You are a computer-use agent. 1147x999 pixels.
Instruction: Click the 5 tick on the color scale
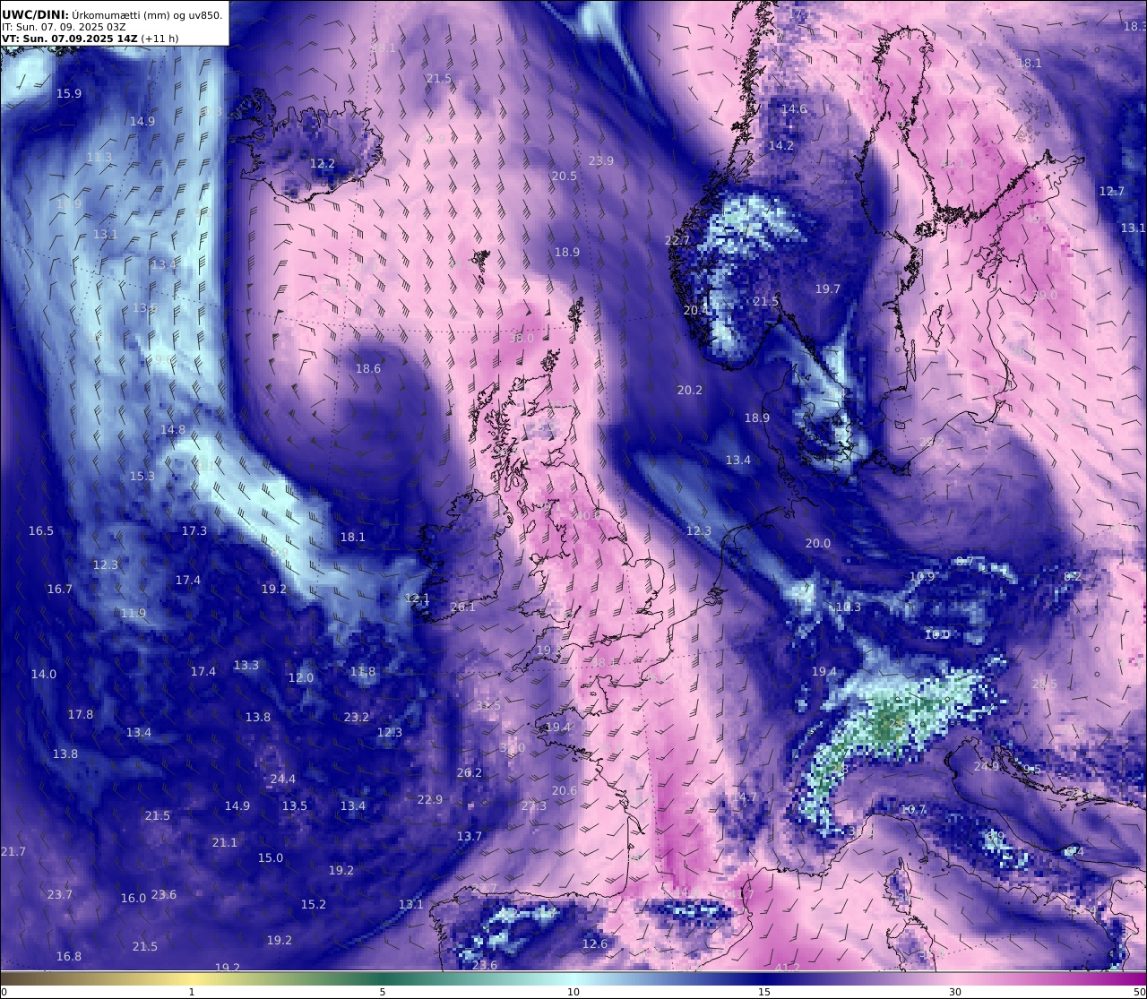[x=383, y=991]
